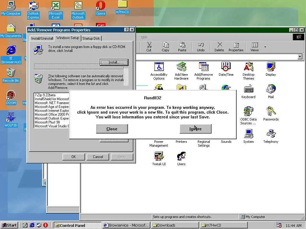Image resolution: width=306 pixels, height=229 pixels.
Task: Select the Power Management label
Action: pos(159,143)
